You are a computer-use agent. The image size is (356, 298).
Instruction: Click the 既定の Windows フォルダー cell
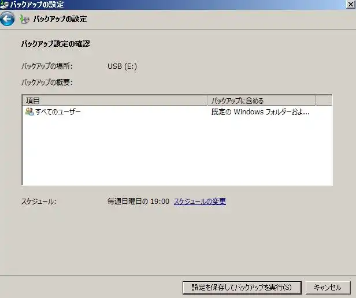[261, 111]
